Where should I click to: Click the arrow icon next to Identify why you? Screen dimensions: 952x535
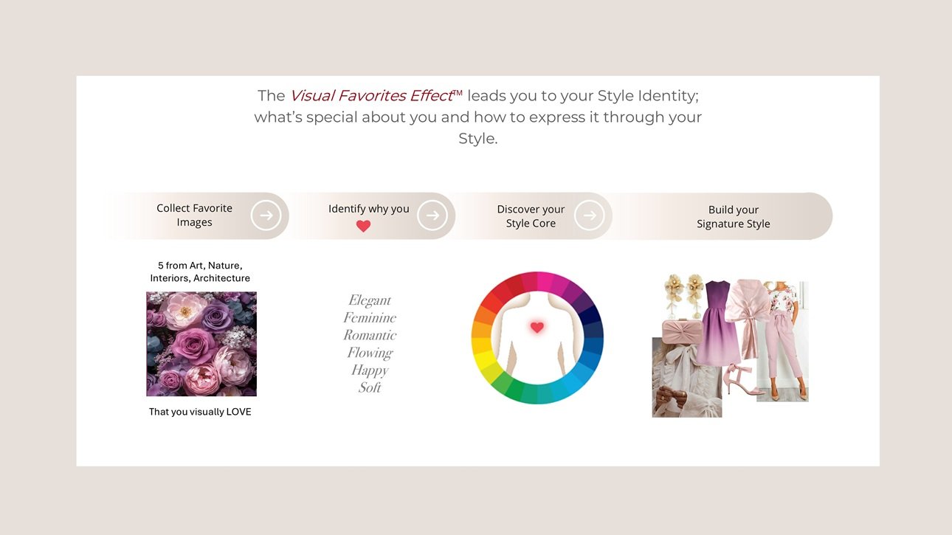434,215
